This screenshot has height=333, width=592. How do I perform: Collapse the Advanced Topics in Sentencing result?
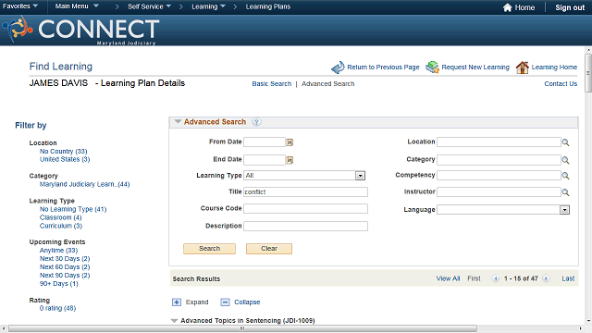[x=174, y=321]
